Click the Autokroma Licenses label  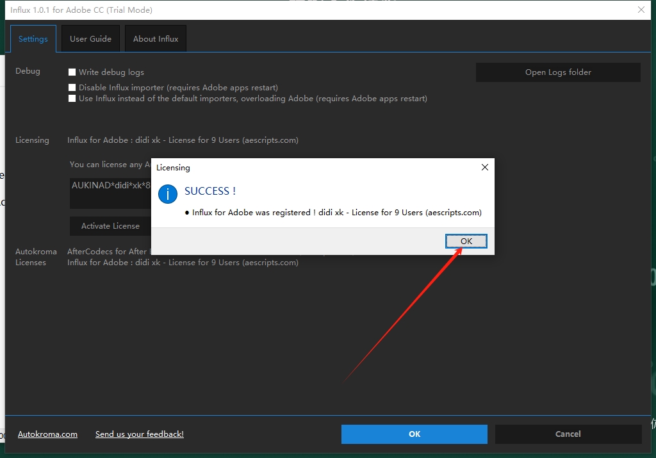36,257
